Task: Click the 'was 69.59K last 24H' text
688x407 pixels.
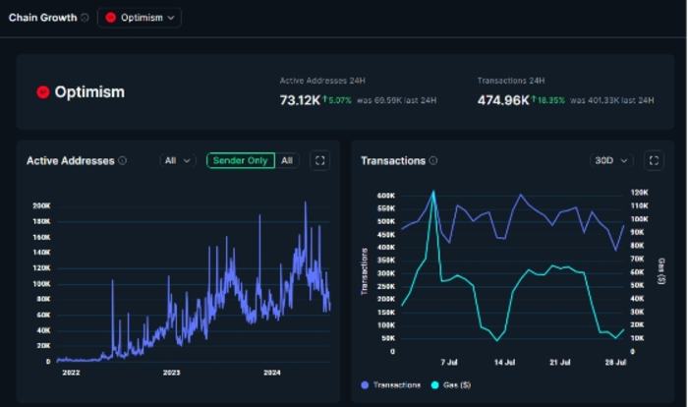Action: [397, 100]
